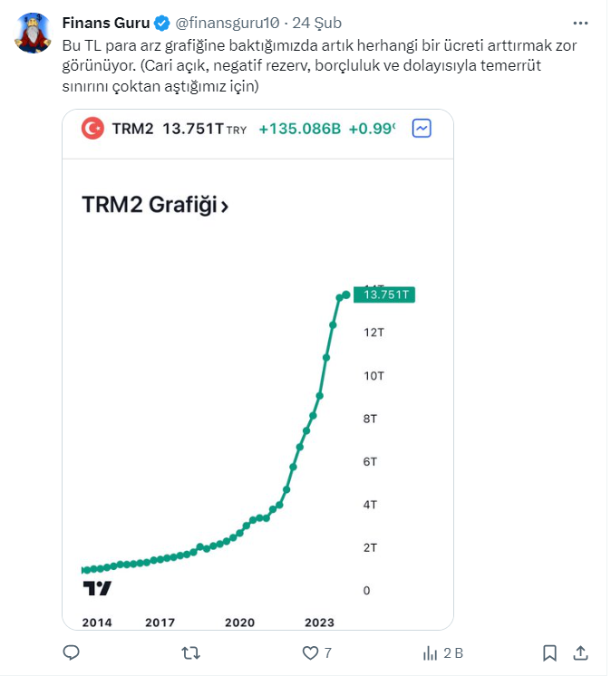Click the blue verified badge
Image resolution: width=611 pixels, height=676 pixels.
click(162, 23)
